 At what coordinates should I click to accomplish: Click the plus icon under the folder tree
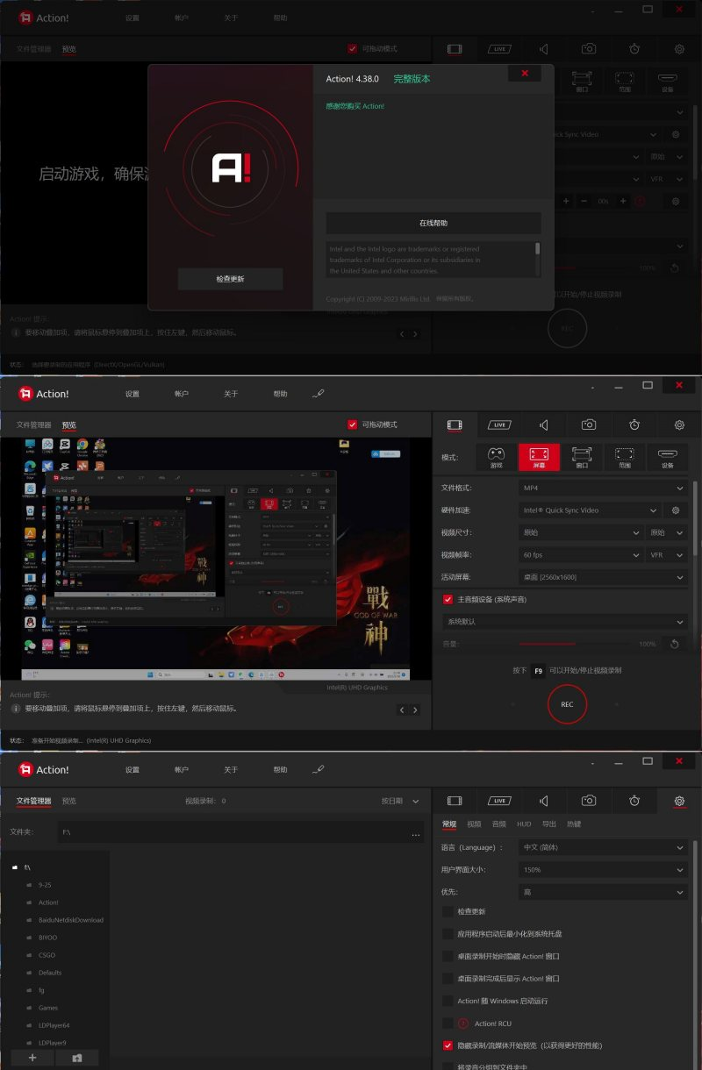(x=32, y=1058)
